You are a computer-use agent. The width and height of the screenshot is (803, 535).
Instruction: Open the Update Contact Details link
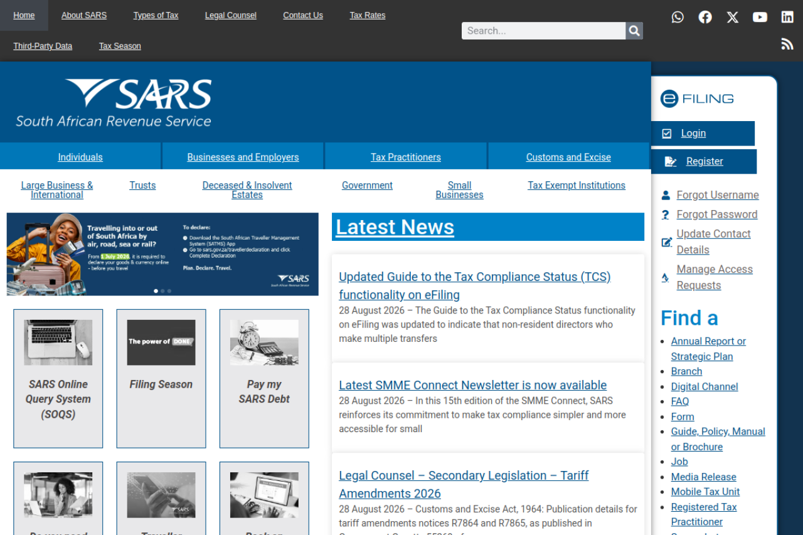(714, 242)
